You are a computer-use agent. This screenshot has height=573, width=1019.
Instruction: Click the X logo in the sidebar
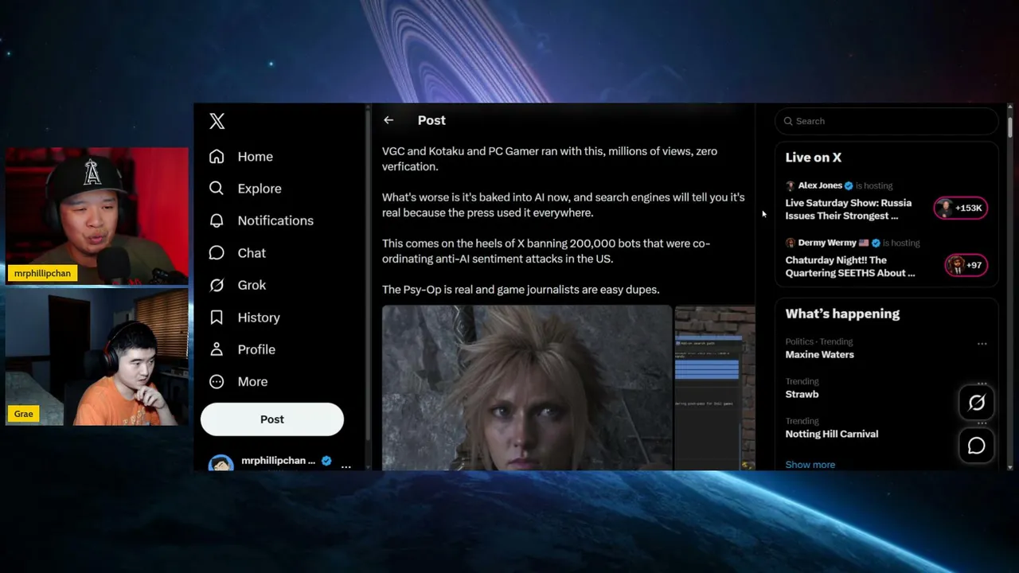pos(217,121)
